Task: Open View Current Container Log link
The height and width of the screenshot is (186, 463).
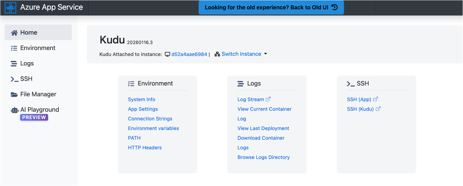Action: click(264, 114)
